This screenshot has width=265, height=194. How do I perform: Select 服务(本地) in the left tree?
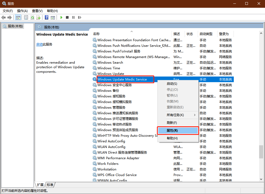[x=15, y=26]
